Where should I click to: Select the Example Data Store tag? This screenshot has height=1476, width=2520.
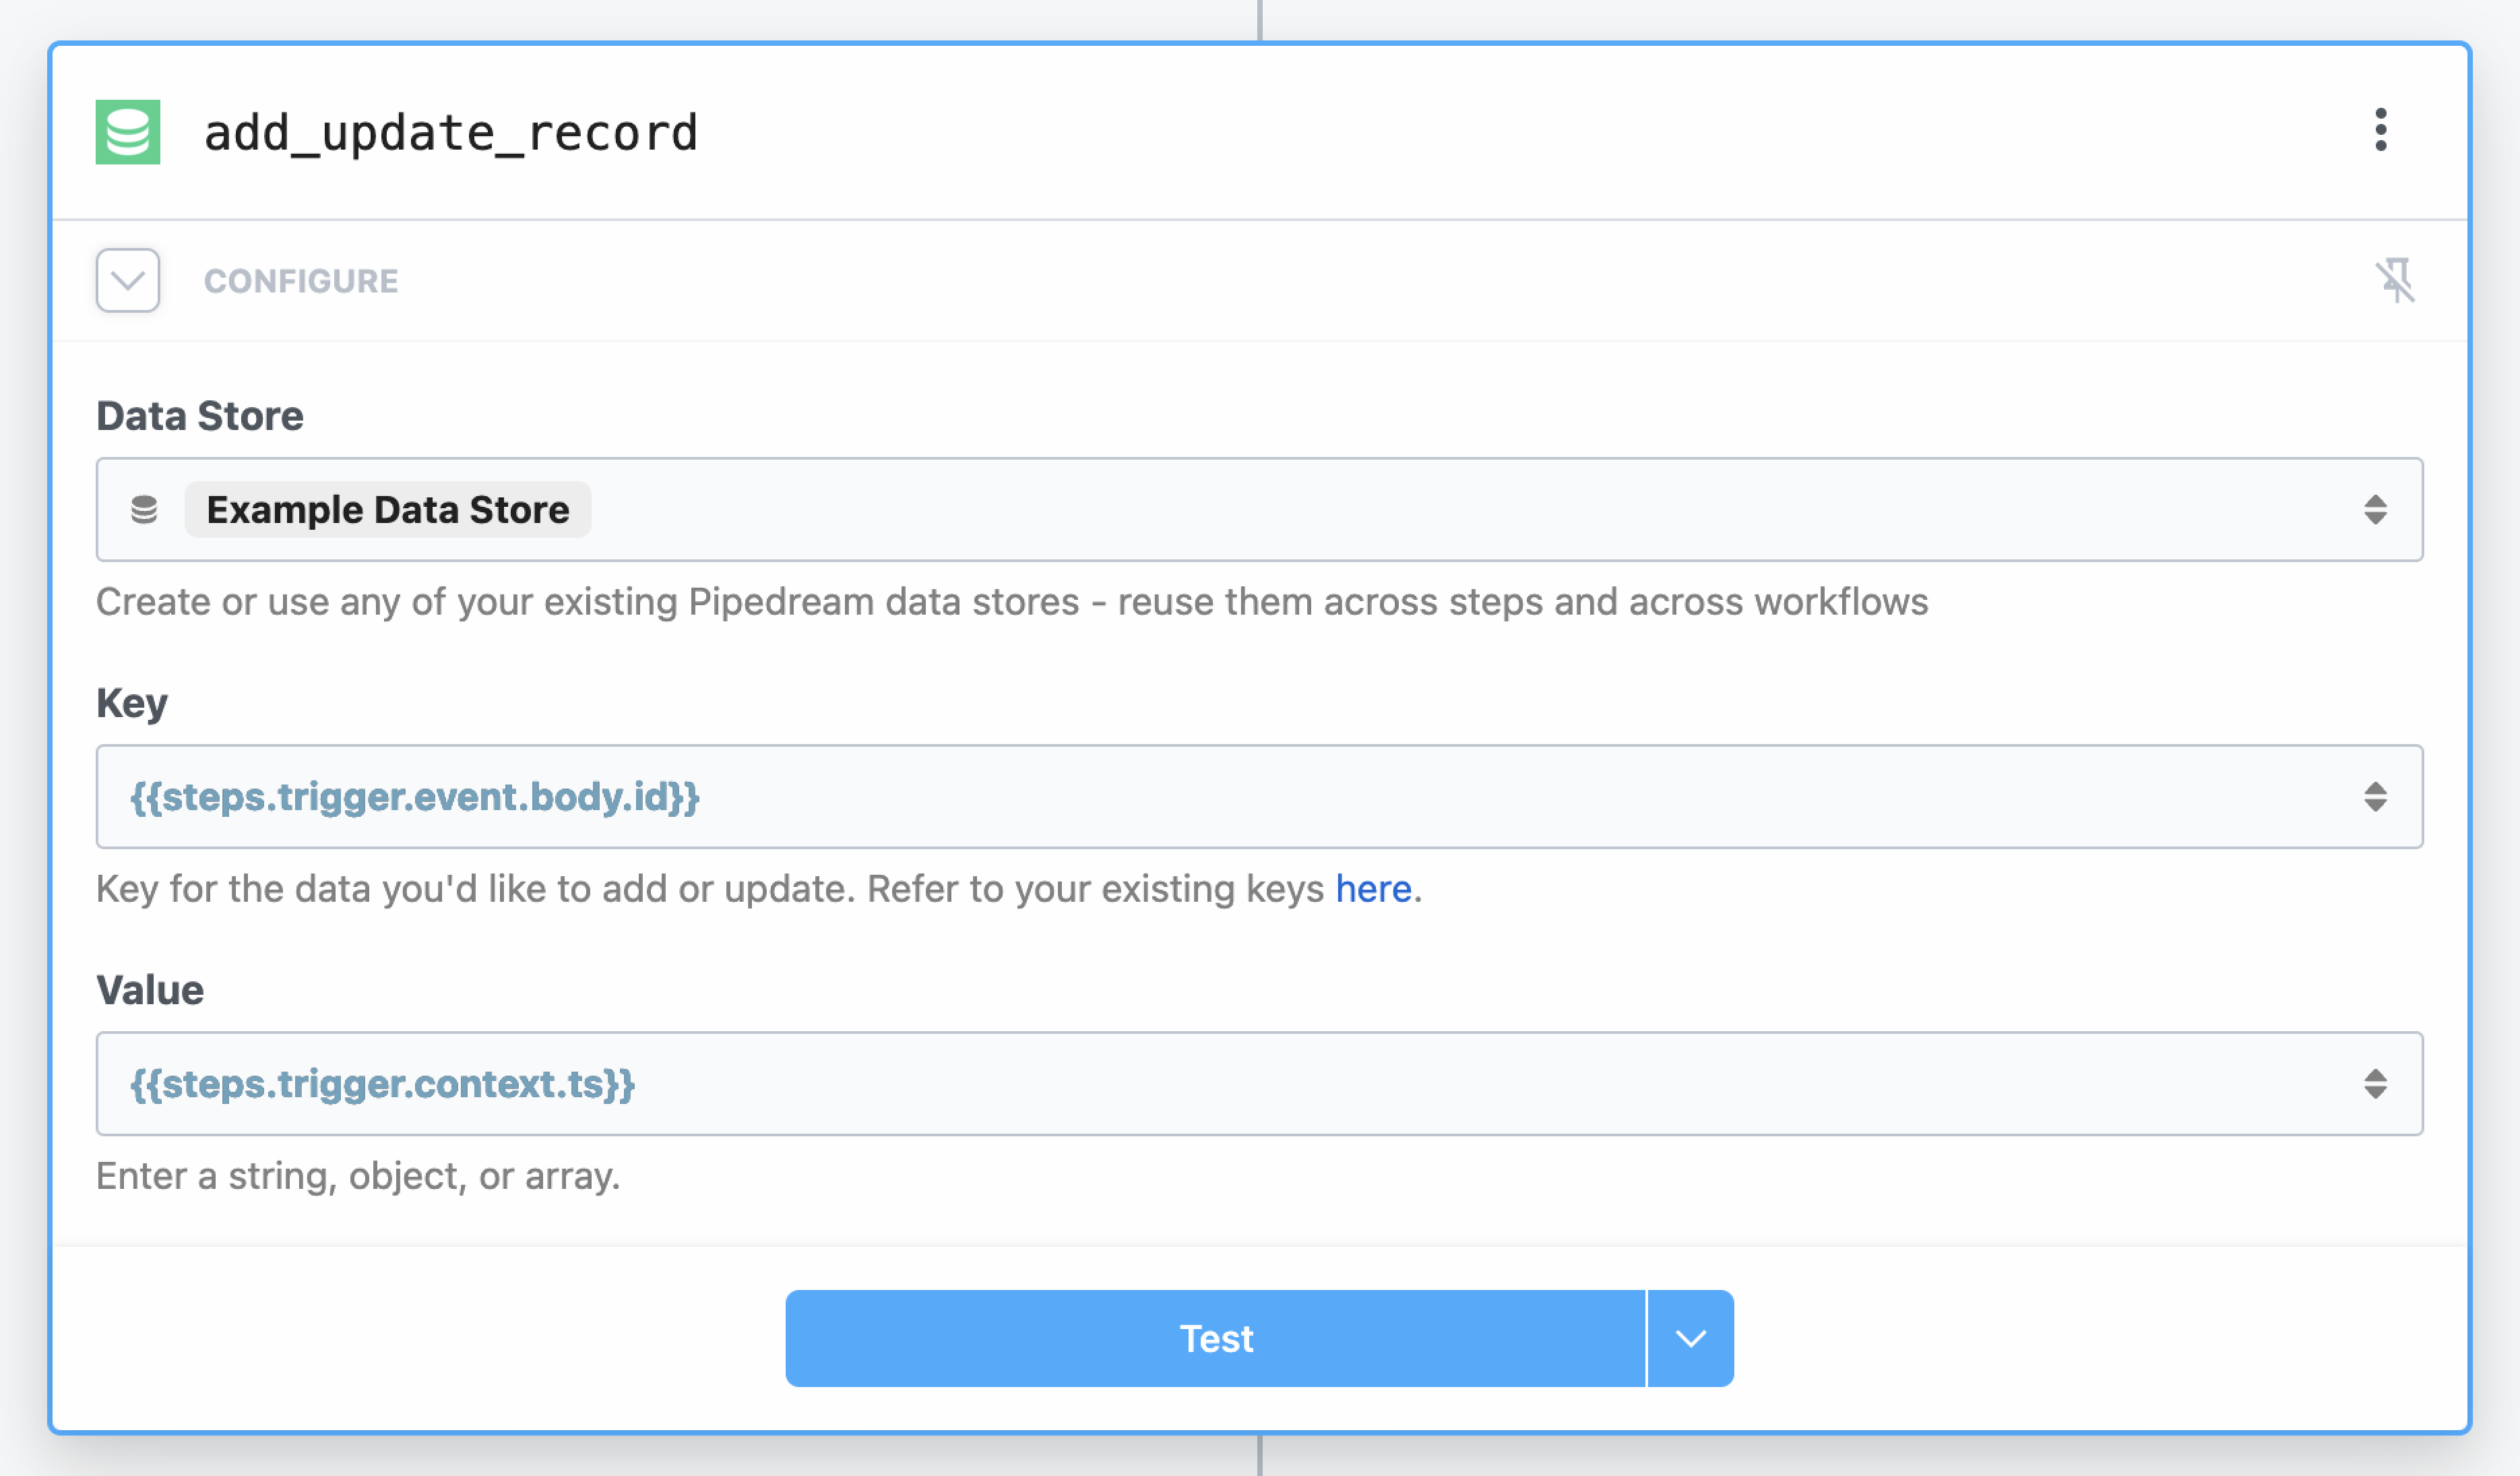pyautogui.click(x=388, y=510)
